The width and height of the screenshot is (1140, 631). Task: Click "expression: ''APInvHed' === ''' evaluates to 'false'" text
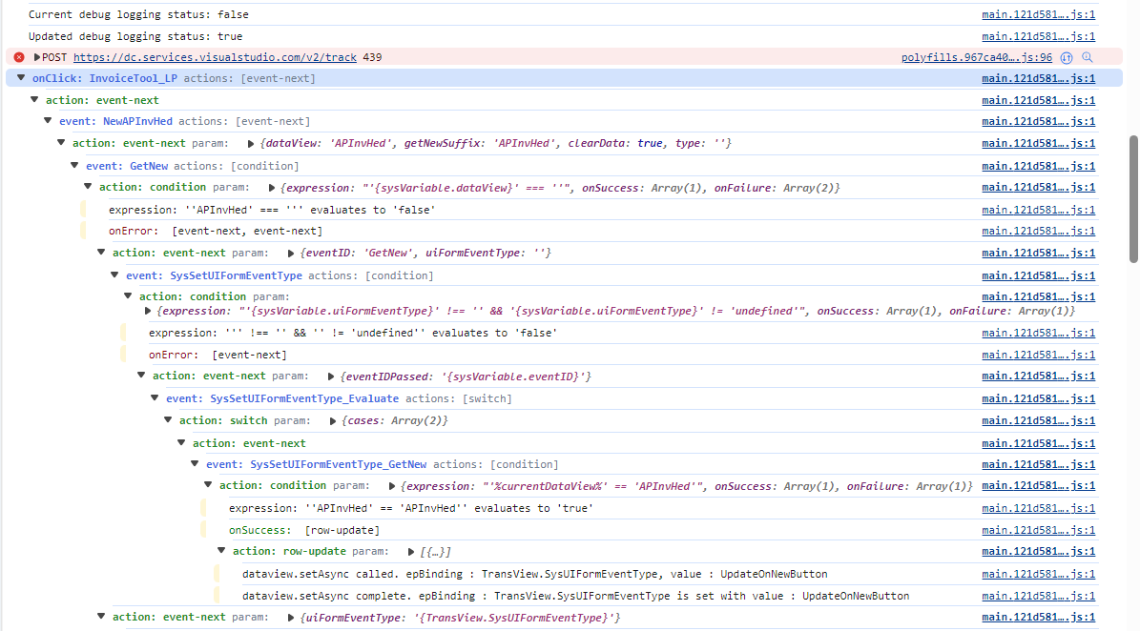pyautogui.click(x=272, y=210)
